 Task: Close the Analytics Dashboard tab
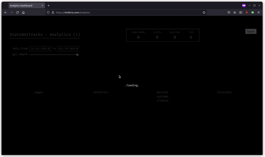point(42,6)
